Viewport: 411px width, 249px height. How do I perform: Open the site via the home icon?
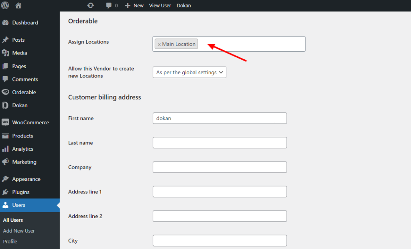tap(18, 5)
